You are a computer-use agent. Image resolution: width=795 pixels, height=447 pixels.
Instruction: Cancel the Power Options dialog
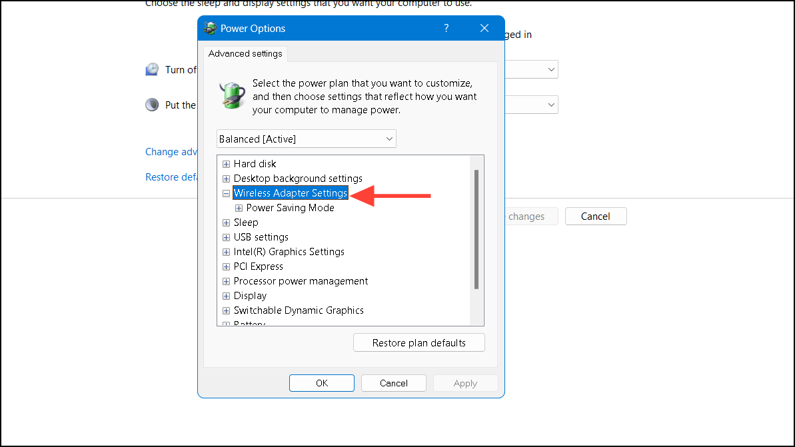393,382
